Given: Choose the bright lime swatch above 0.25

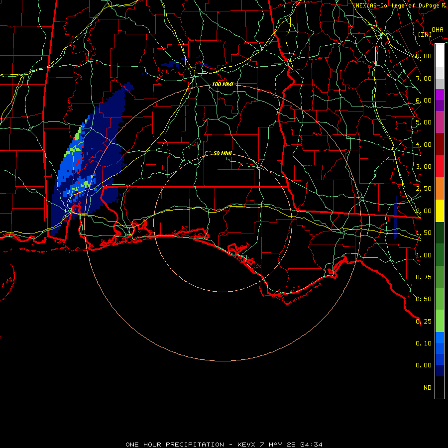Looking at the screenshot, I should click(440, 321).
